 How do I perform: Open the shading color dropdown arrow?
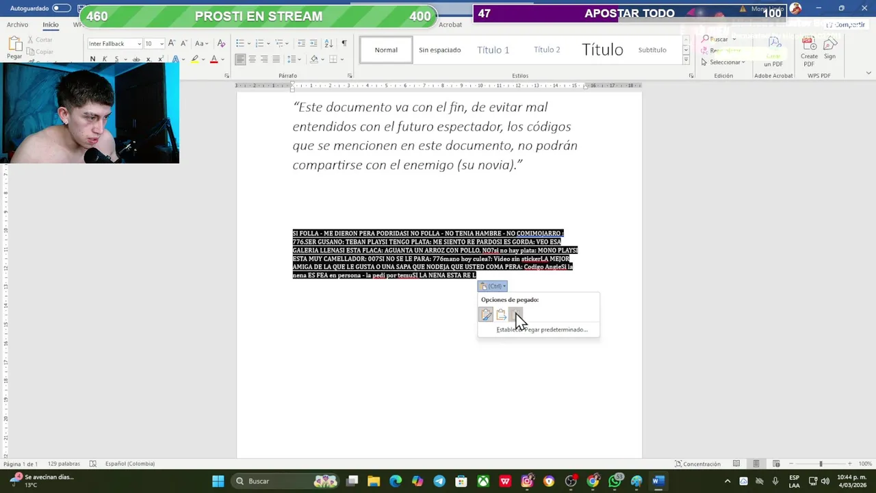click(x=324, y=60)
